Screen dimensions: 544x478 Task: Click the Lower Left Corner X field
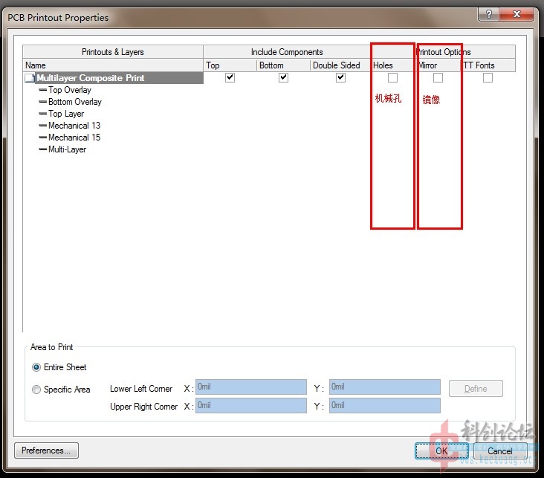[250, 387]
